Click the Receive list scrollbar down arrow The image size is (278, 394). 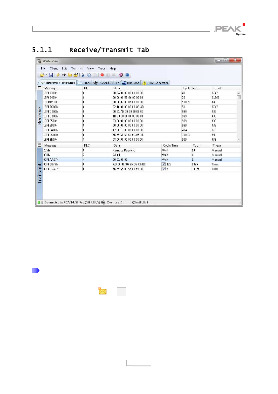click(239, 140)
